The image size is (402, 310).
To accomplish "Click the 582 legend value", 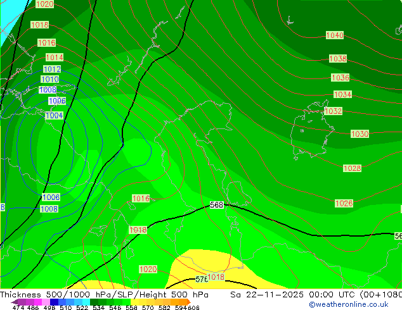I will (164, 307).
